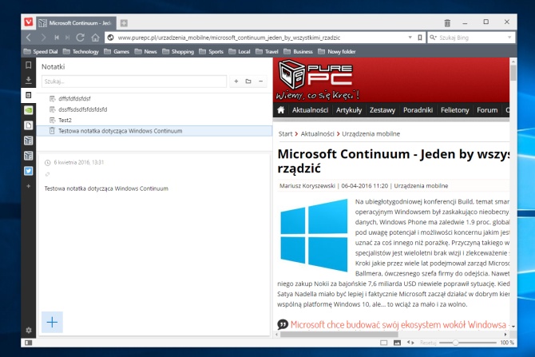Reset zoom with the Resetuj button

tap(428, 343)
